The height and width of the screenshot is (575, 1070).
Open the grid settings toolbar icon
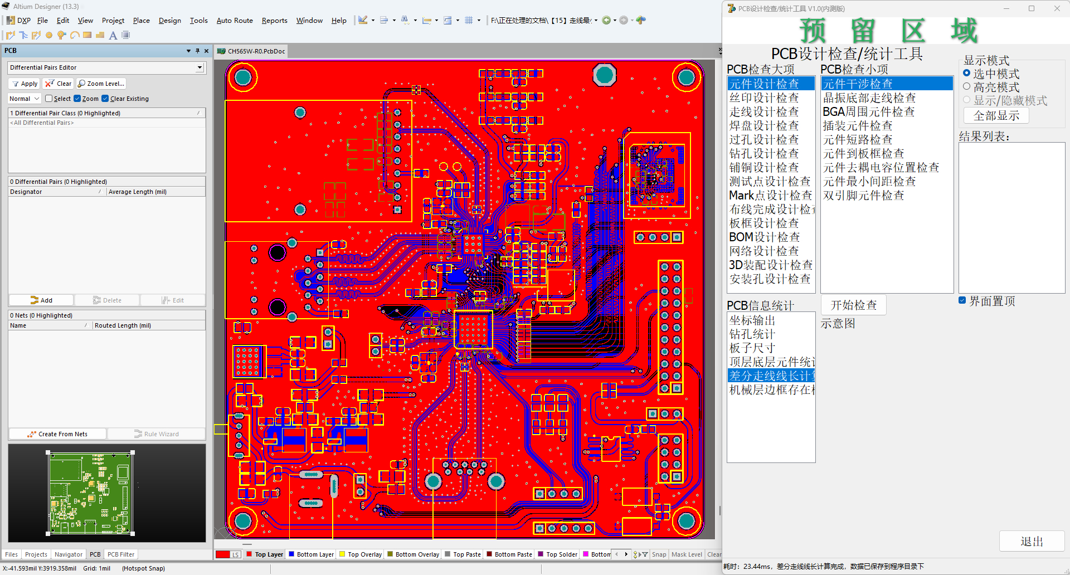click(469, 20)
